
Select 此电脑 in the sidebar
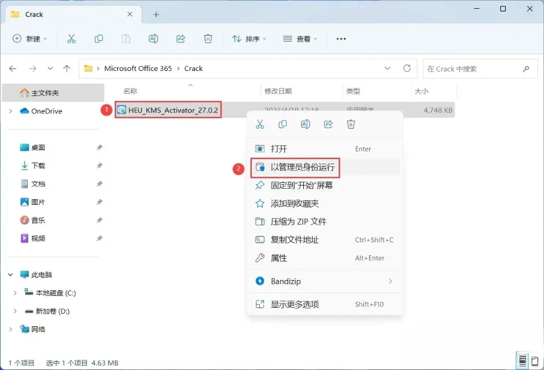[36, 274]
